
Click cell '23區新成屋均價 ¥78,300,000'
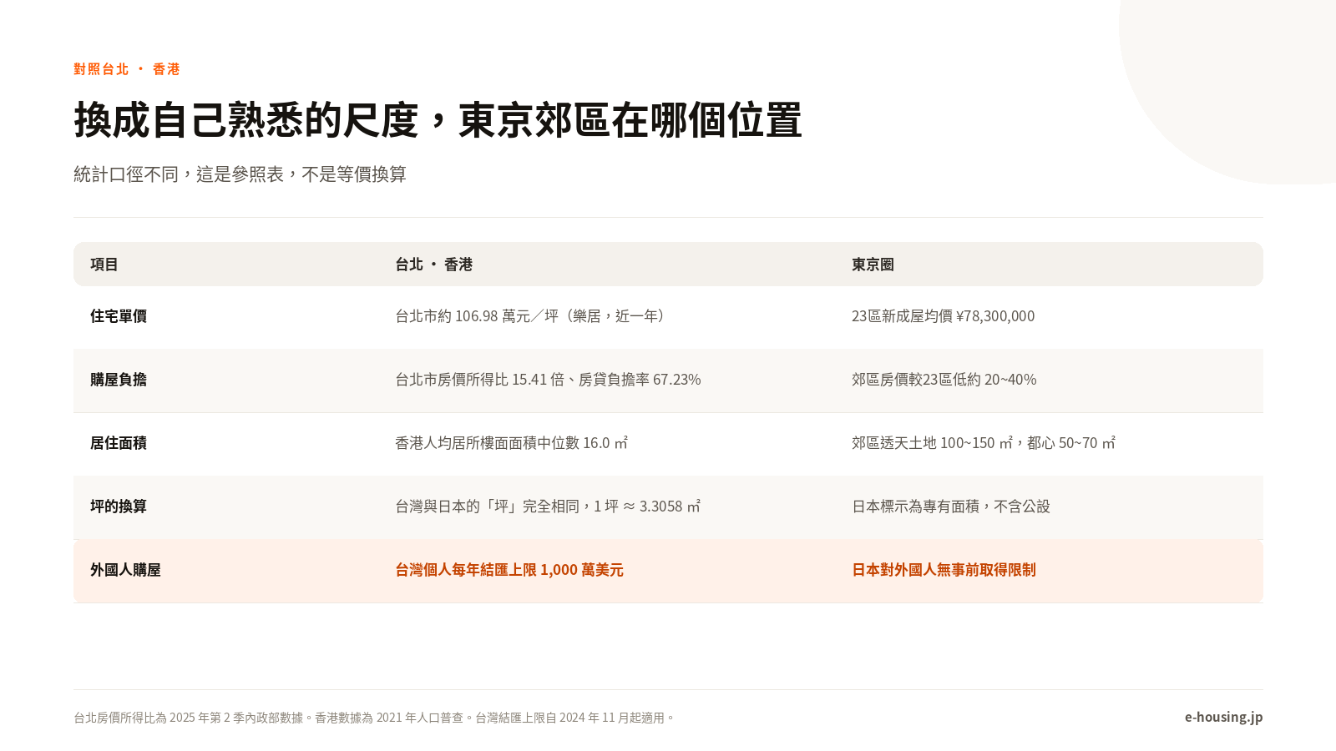pos(943,316)
